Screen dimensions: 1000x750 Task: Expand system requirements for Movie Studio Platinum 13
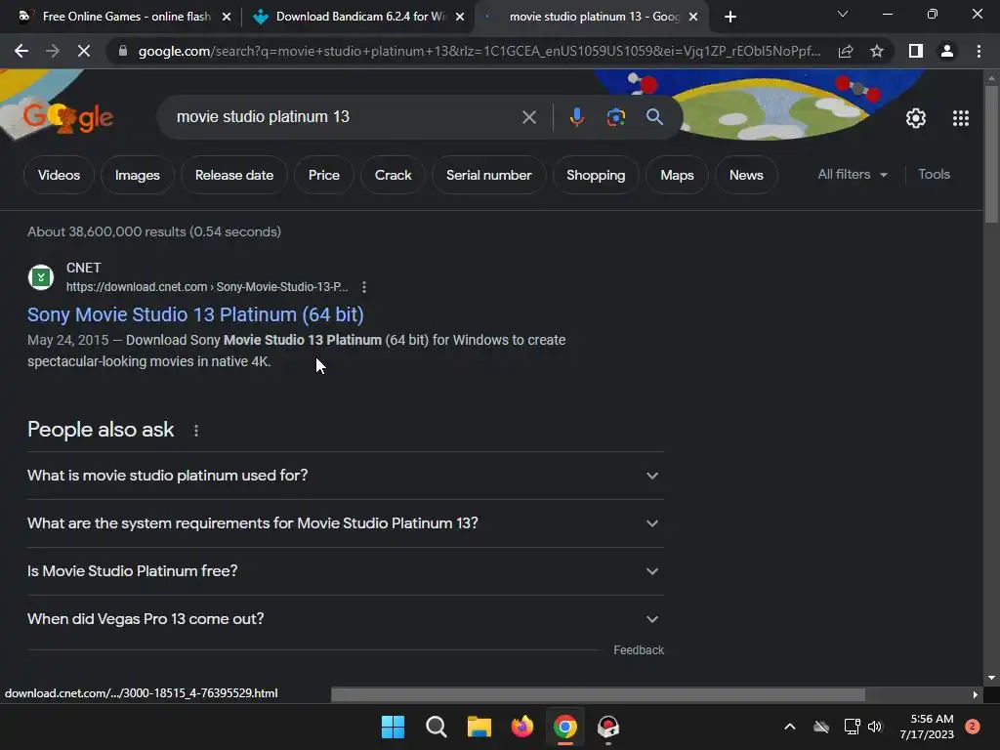(346, 523)
